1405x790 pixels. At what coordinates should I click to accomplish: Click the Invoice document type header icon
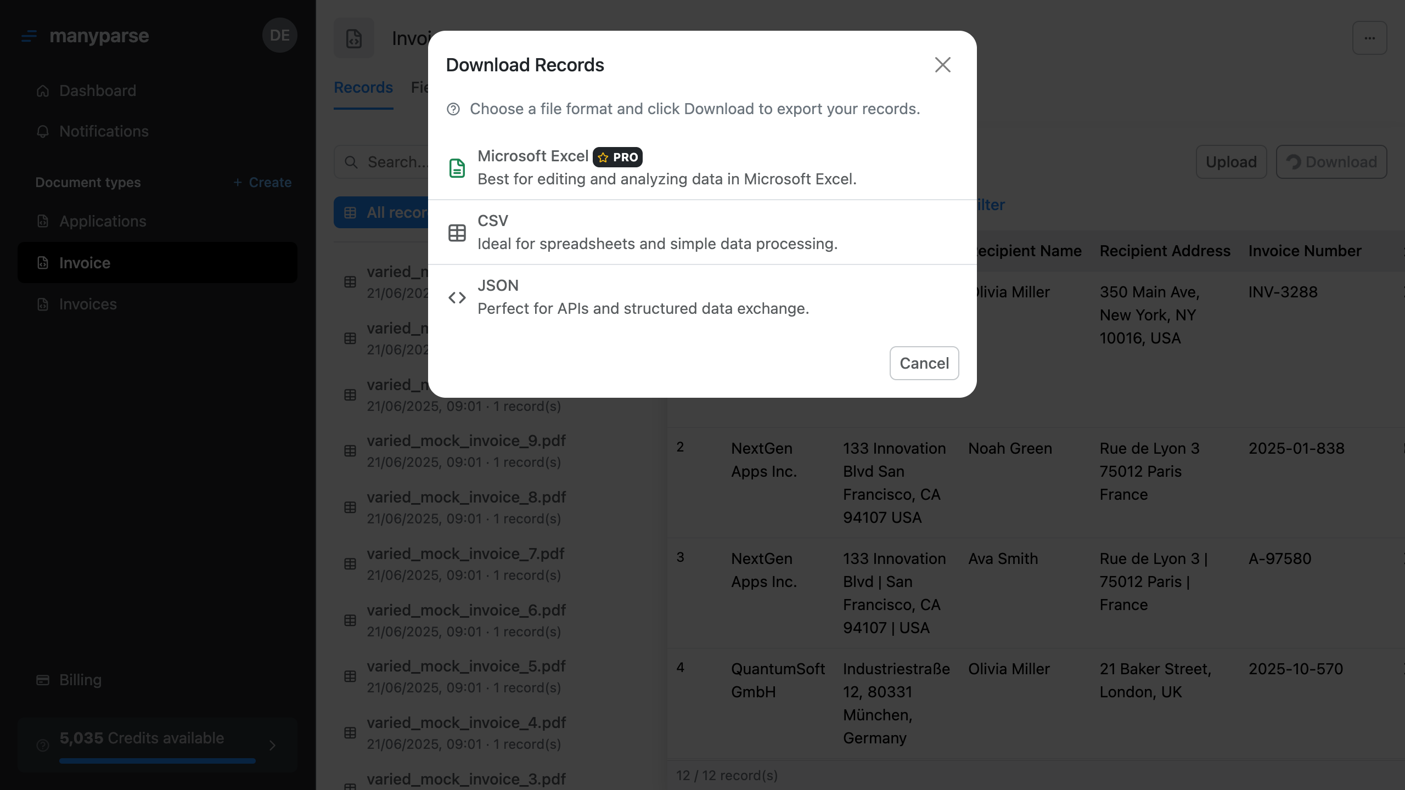pos(354,38)
